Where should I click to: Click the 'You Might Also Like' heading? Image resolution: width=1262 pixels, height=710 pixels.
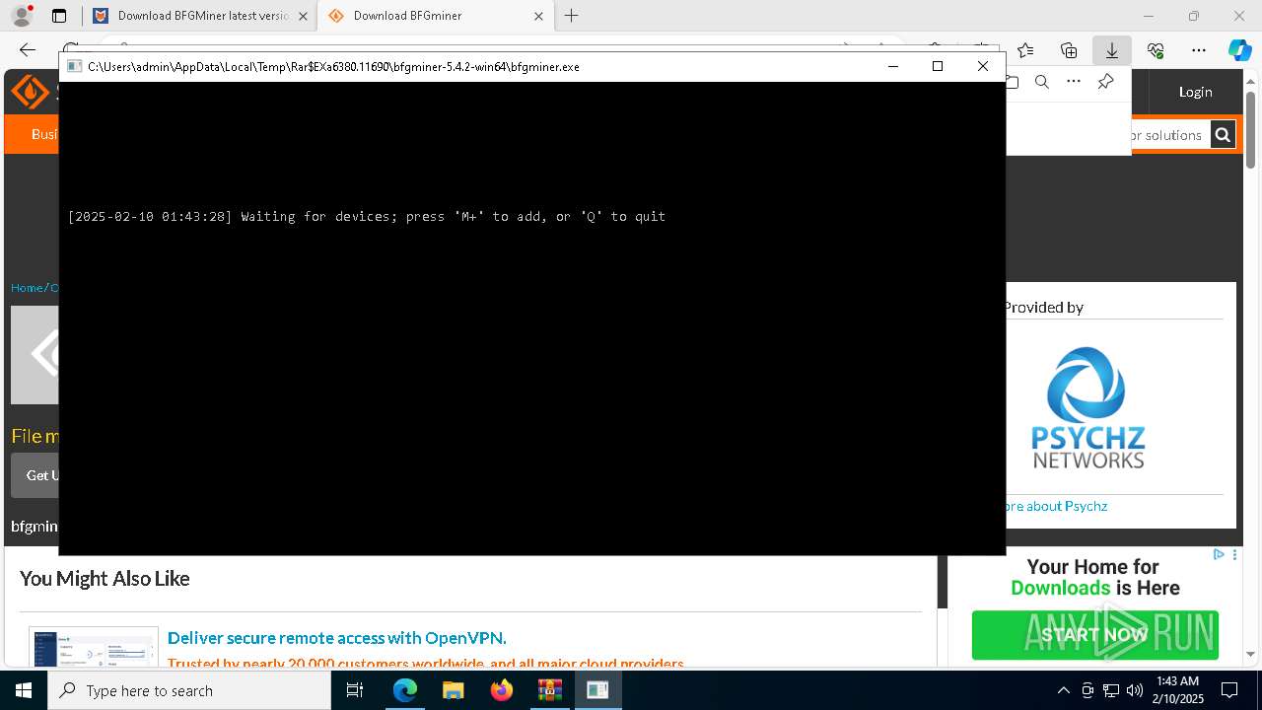tap(105, 579)
